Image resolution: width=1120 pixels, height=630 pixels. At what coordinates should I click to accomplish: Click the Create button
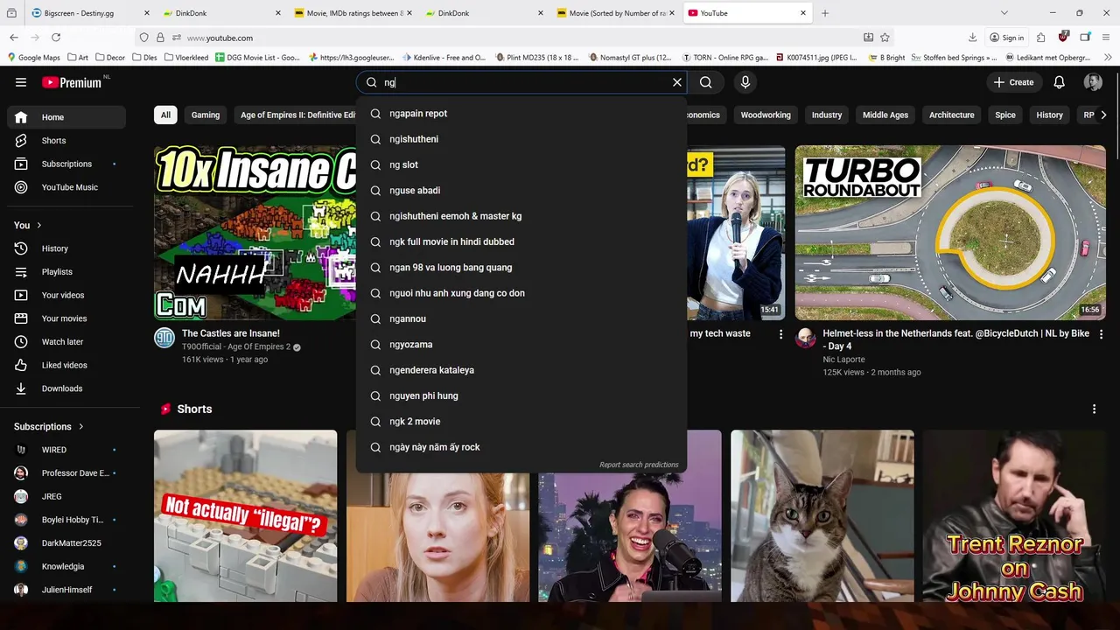(x=1013, y=82)
